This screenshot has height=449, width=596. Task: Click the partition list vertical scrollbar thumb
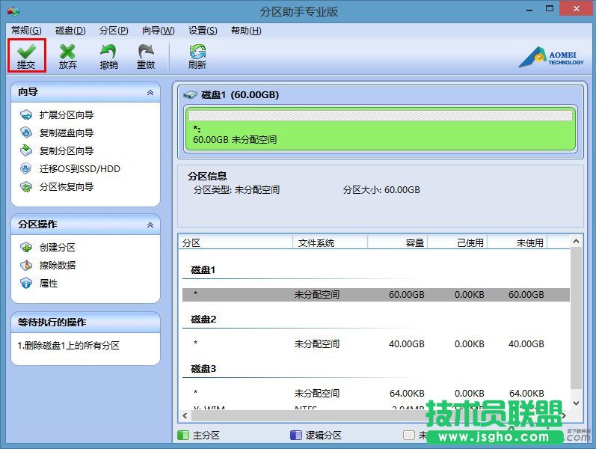tap(576, 318)
